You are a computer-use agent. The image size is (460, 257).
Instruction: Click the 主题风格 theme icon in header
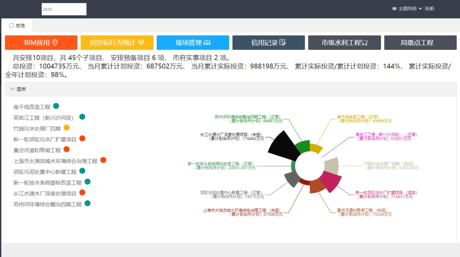pos(394,9)
